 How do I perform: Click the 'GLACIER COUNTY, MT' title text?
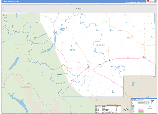pos(10,2)
